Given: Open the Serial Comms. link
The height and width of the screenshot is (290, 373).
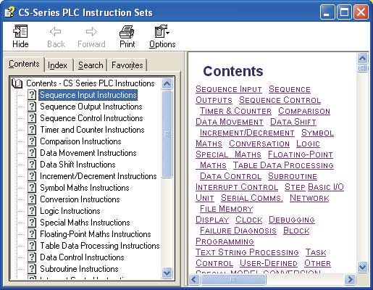Looking at the screenshot, I should 252,198.
